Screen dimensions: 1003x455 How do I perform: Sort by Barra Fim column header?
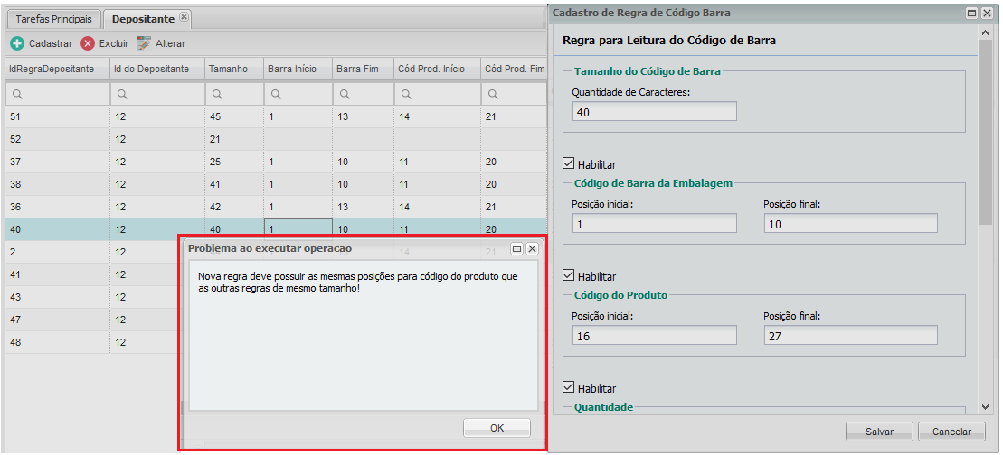363,69
